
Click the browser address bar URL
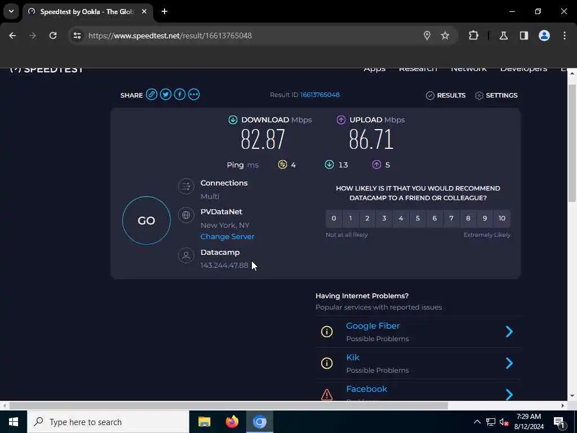coord(170,36)
